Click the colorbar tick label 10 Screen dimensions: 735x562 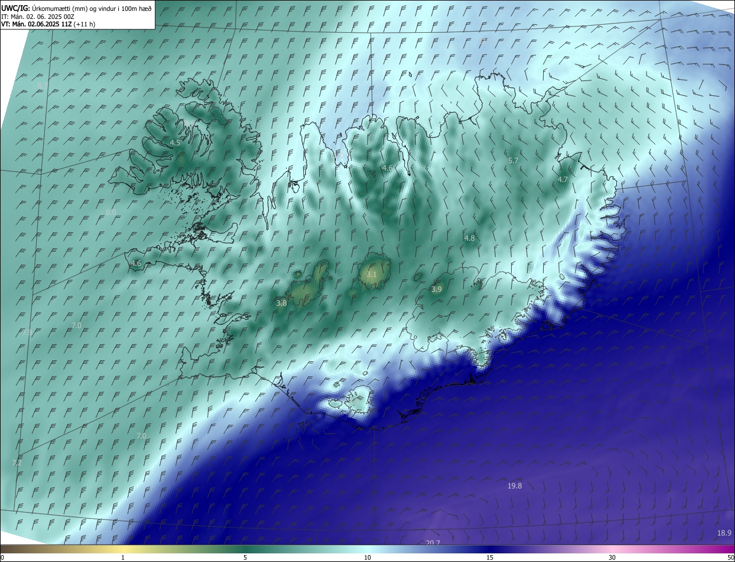point(367,557)
